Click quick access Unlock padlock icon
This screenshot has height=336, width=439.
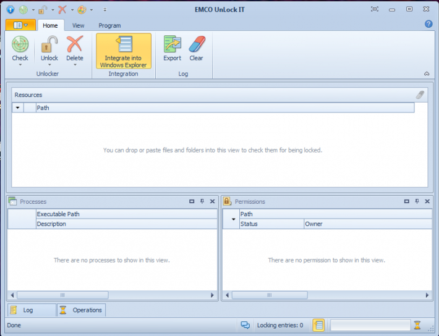point(43,10)
